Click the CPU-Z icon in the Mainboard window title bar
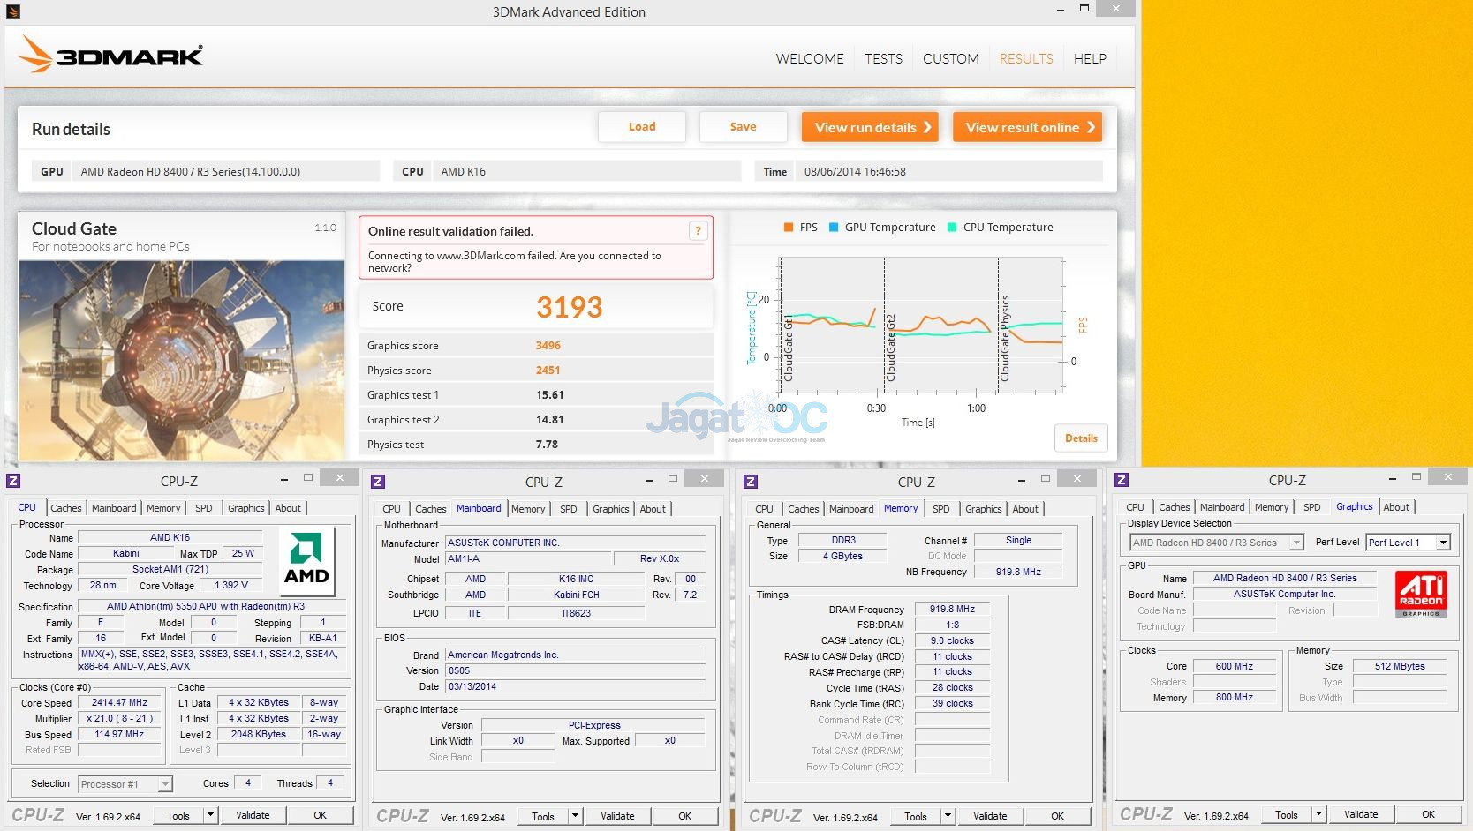Viewport: 1473px width, 831px height. (378, 482)
